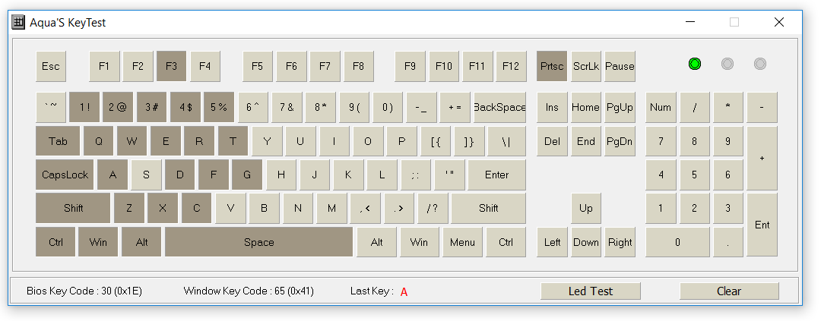821x321 pixels.
Task: Click the Clear button
Action: pos(729,291)
